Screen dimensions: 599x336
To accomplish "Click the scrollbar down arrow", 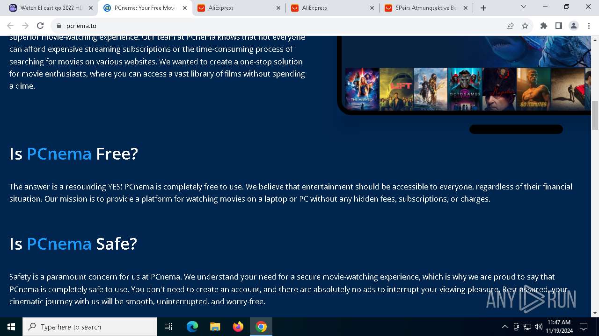I will point(595,313).
